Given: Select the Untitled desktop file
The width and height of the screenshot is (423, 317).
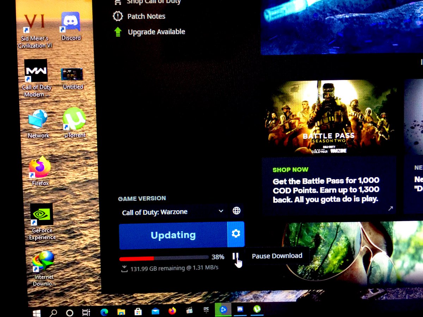Looking at the screenshot, I should [x=73, y=79].
